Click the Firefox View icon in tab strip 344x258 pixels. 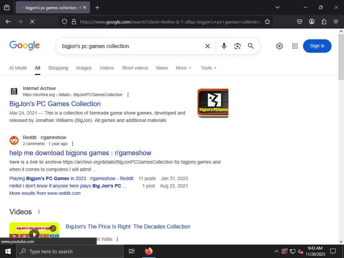click(7, 7)
